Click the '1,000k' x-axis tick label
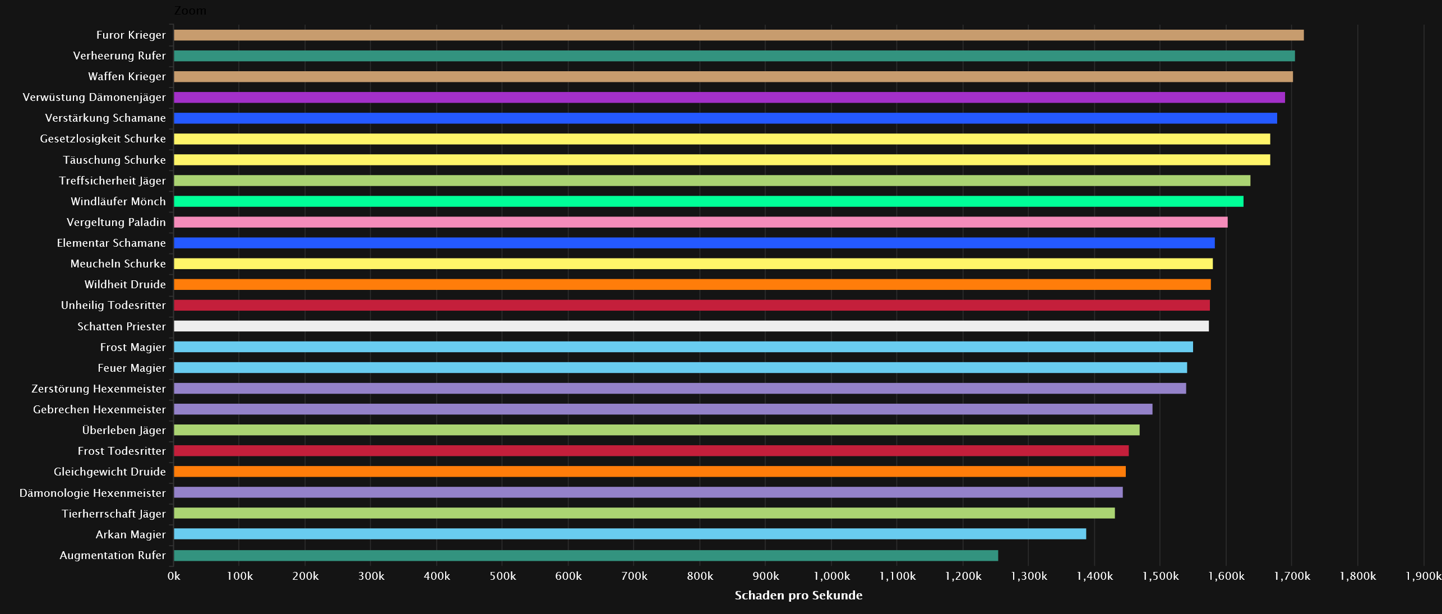 pos(832,576)
